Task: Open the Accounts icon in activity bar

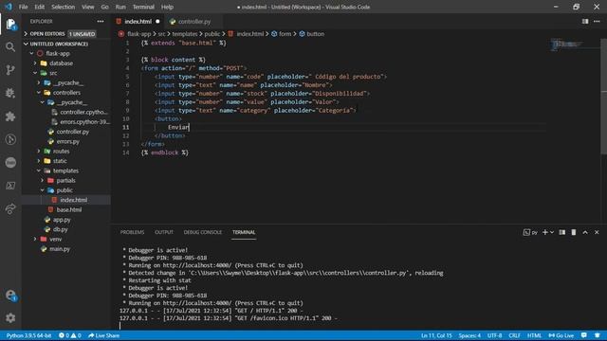Action: click(x=10, y=296)
